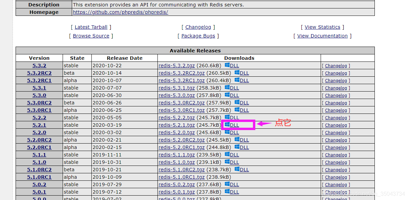Click the Release Date column header

point(125,58)
